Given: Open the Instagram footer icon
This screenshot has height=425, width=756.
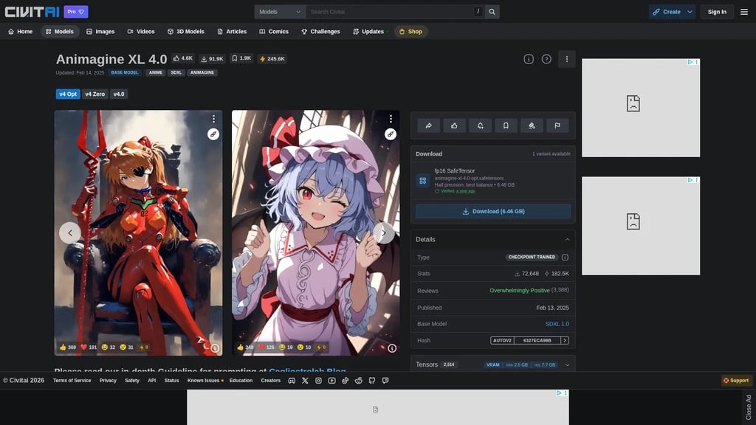Looking at the screenshot, I should [318, 381].
